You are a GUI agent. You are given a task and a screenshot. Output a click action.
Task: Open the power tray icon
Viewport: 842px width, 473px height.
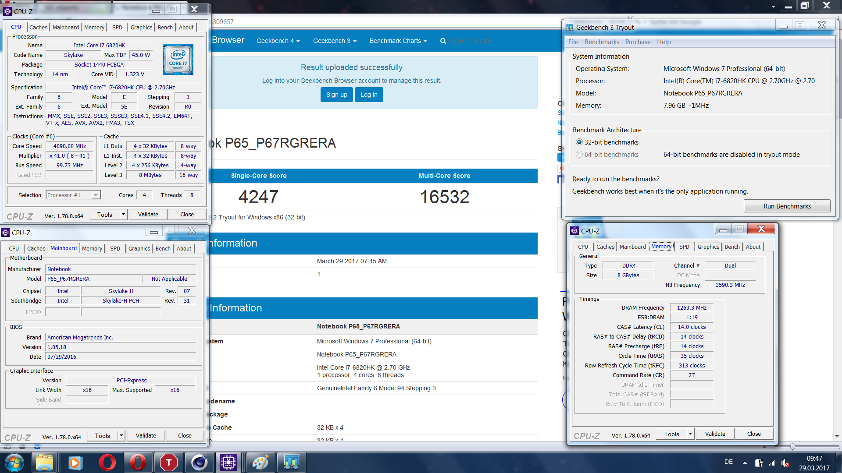pyautogui.click(x=759, y=463)
